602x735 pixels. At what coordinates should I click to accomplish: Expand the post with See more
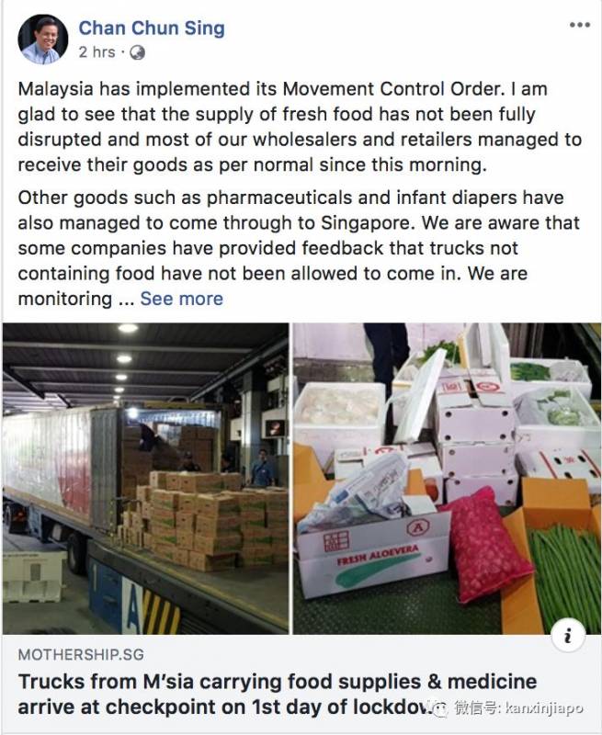[182, 299]
